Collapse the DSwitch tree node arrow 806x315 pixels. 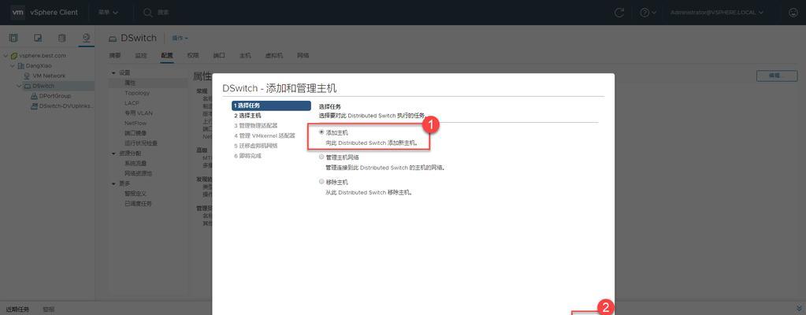[19, 86]
